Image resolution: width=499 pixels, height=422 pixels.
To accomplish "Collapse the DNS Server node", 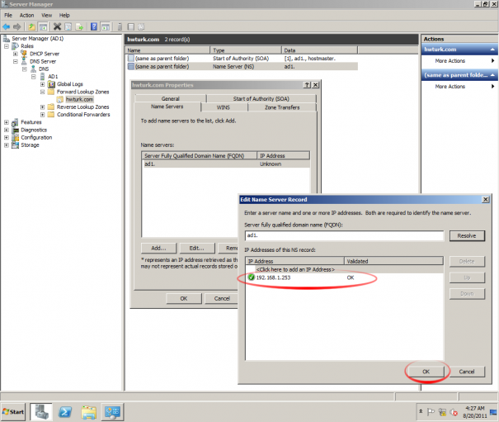I will (16, 61).
